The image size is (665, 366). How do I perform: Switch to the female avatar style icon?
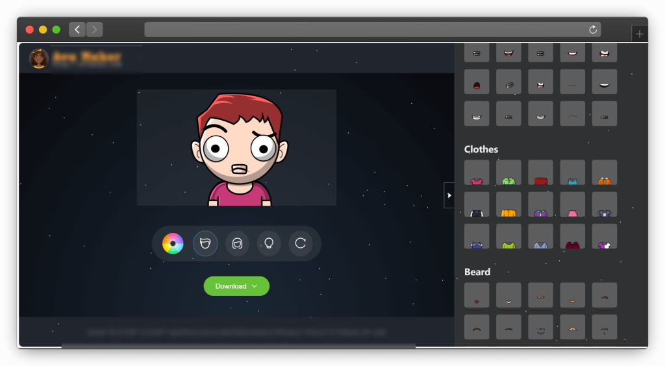coord(237,243)
